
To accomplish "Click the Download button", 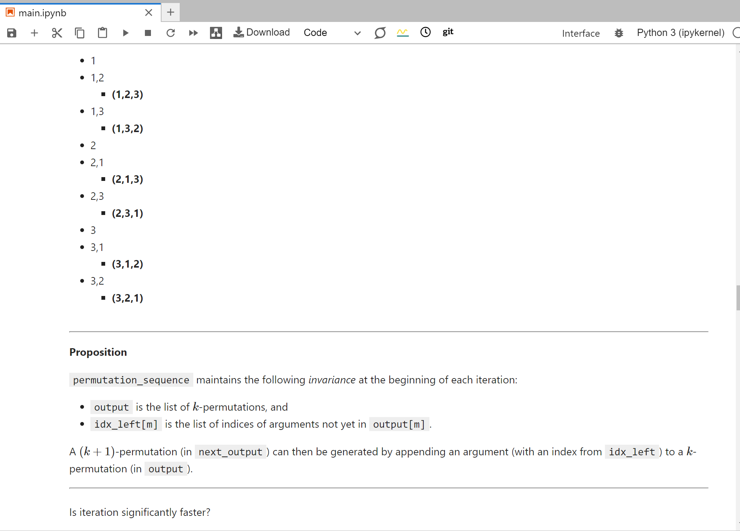I will 262,33.
